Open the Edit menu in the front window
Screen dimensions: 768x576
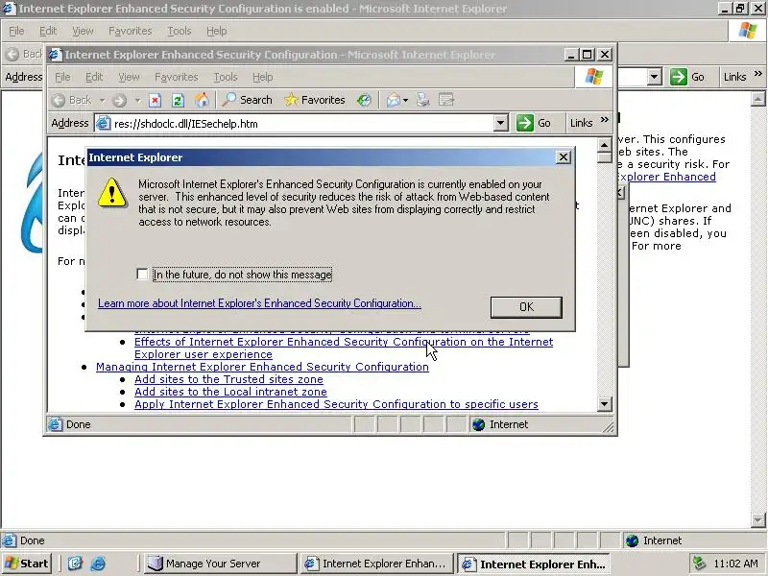(94, 77)
